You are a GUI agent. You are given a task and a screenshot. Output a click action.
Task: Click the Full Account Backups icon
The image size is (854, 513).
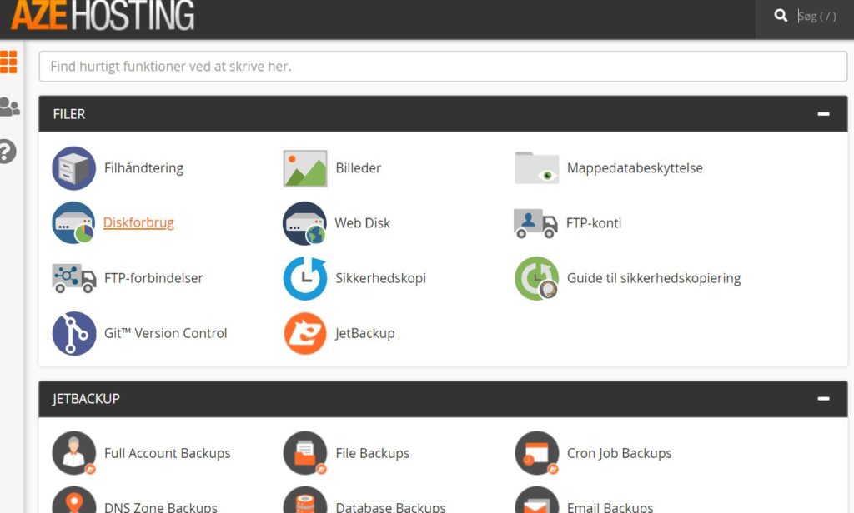[74, 453]
